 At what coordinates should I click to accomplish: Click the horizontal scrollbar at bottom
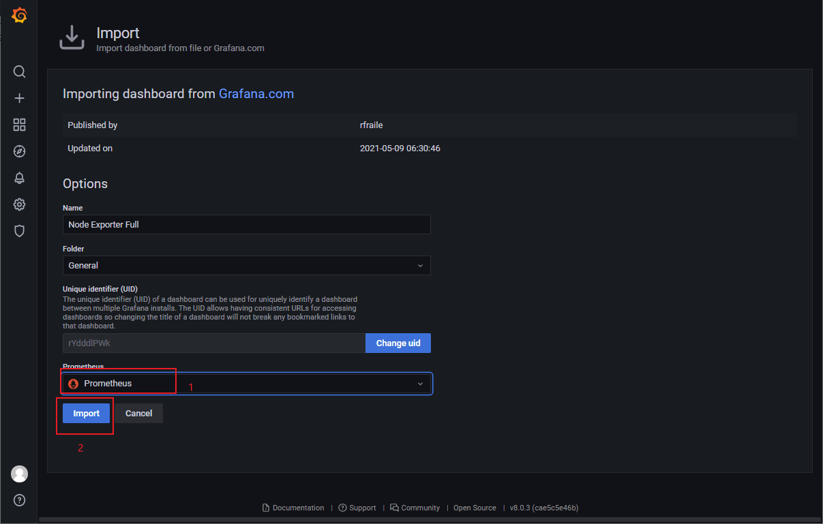[x=430, y=520]
